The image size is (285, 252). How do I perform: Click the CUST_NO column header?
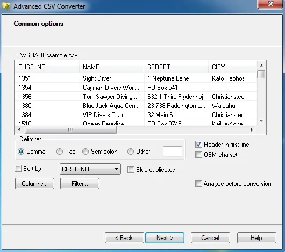tap(47, 67)
